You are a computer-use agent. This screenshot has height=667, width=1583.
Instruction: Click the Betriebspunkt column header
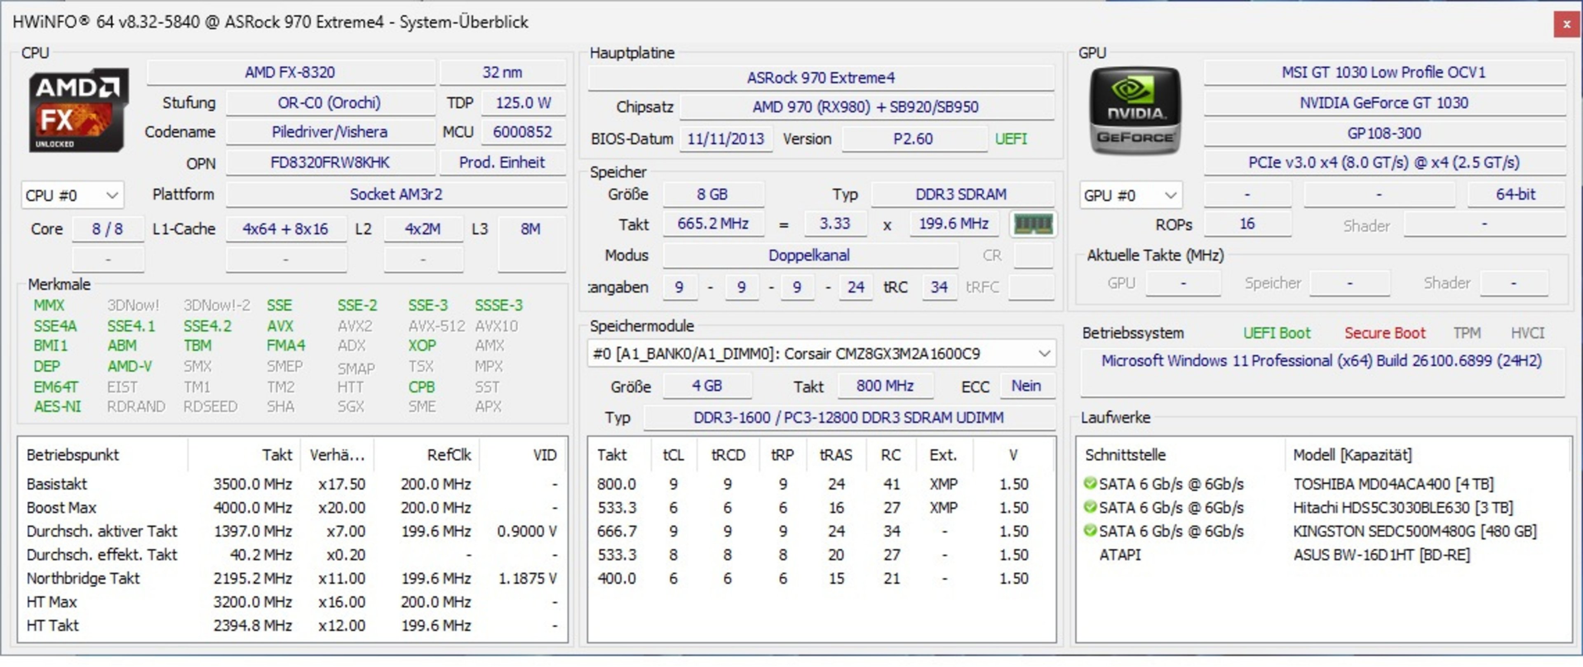click(x=73, y=455)
